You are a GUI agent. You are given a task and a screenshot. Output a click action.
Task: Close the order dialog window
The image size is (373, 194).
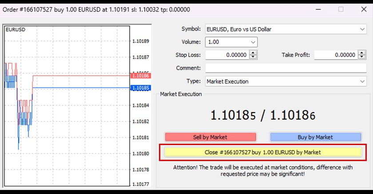(361, 9)
